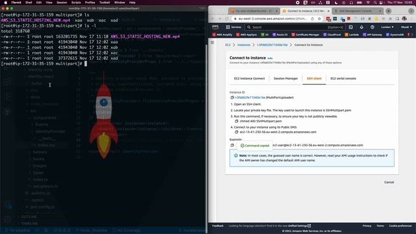This screenshot has height=234, width=416.
Task: Open Cookie preferences in footer
Action: [x=400, y=226]
